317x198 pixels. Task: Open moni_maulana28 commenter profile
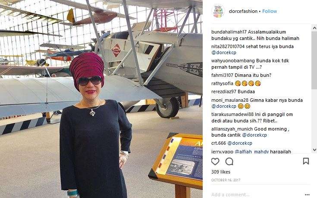pos(229,100)
